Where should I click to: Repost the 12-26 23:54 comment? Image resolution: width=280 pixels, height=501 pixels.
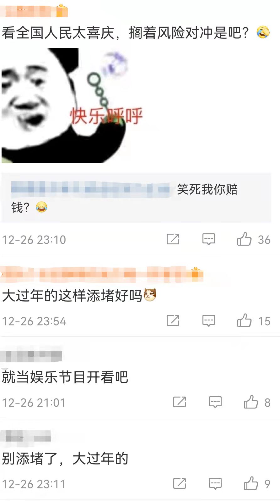tap(173, 320)
